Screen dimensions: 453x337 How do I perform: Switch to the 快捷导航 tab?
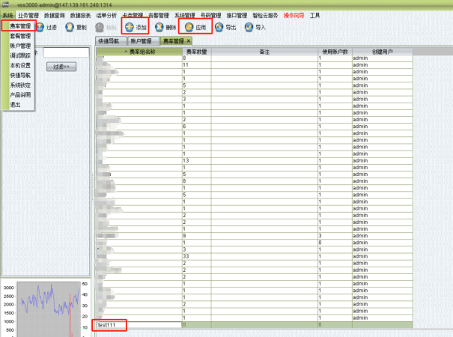click(x=109, y=41)
